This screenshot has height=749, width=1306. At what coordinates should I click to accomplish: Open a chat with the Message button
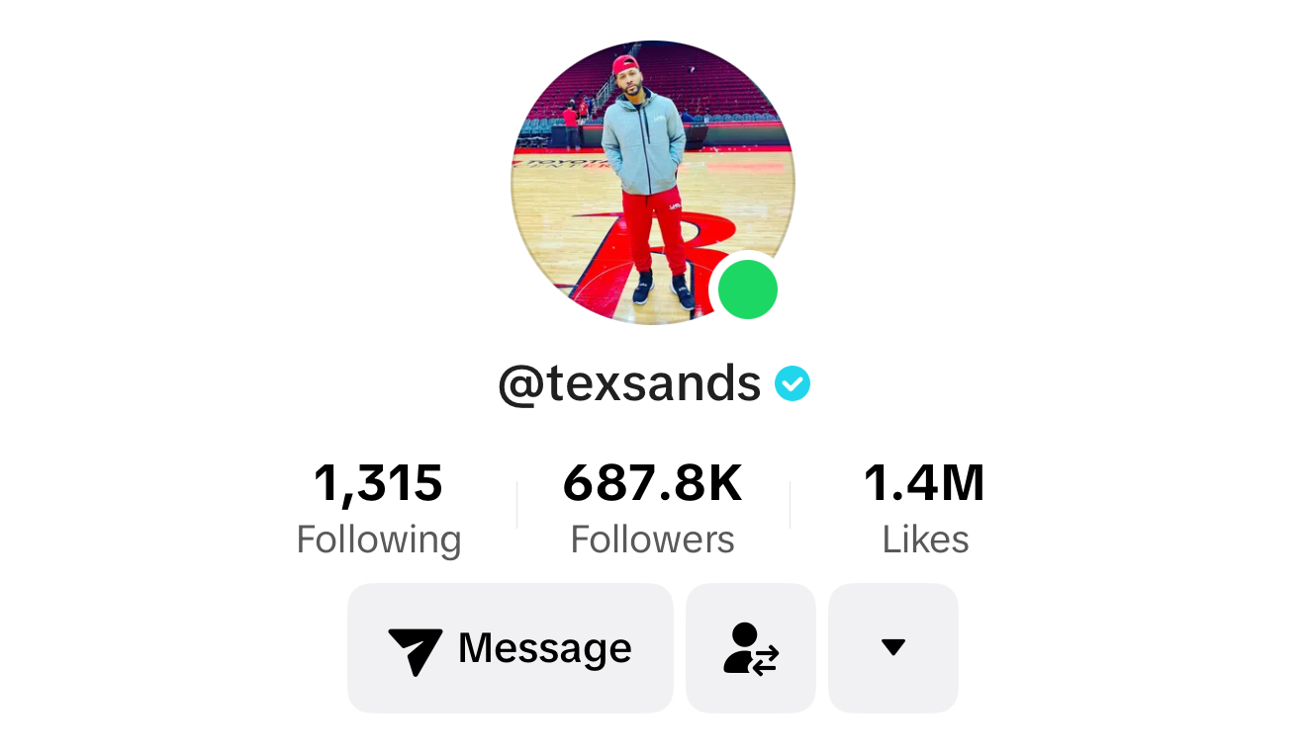pos(511,648)
